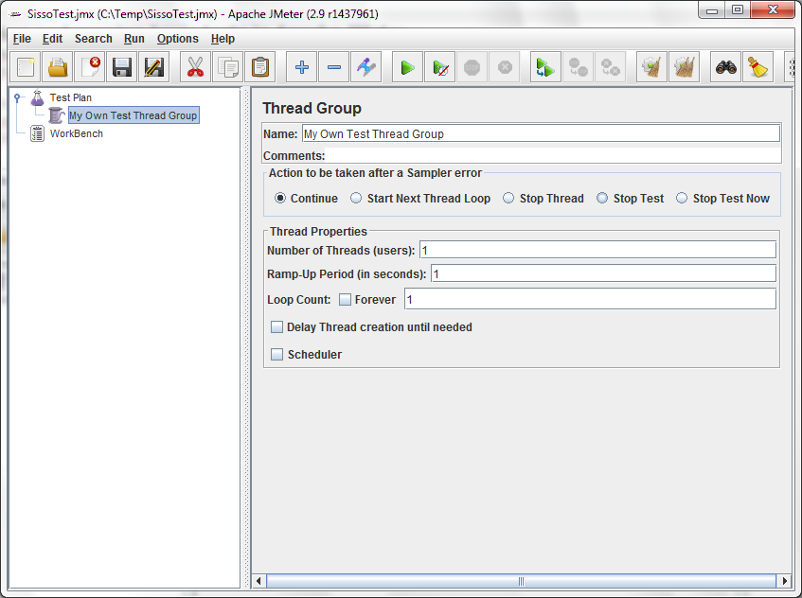The width and height of the screenshot is (802, 598).
Task: Close the JMeter window
Action: tap(773, 10)
